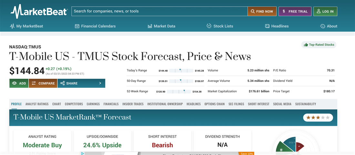Click the $180.17 price target value
The height and width of the screenshot is (155, 355).
click(x=329, y=91)
